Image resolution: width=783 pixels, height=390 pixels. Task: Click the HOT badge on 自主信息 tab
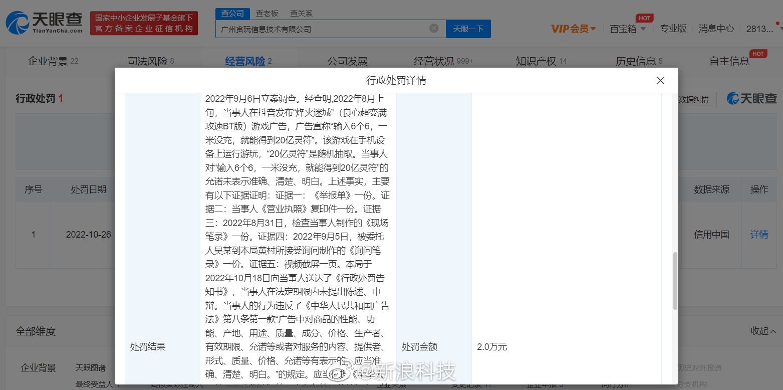pos(758,53)
